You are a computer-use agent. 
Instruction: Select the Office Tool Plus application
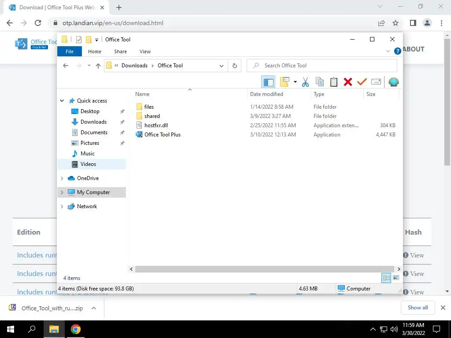(162, 135)
